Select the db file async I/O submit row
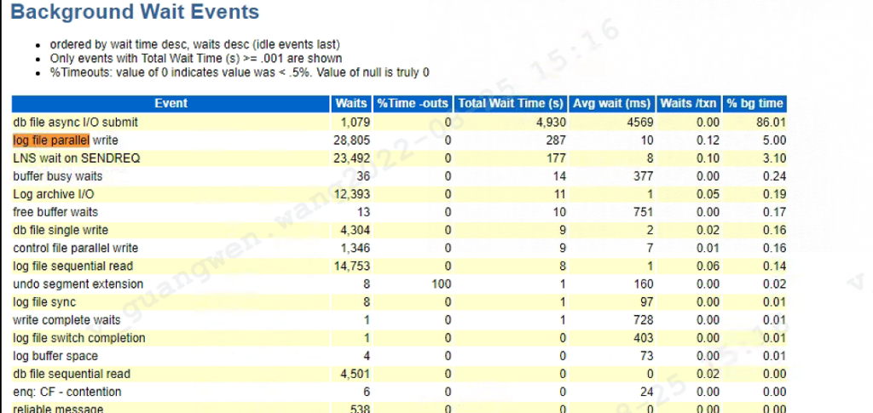This screenshot has height=413, width=873. (x=399, y=123)
